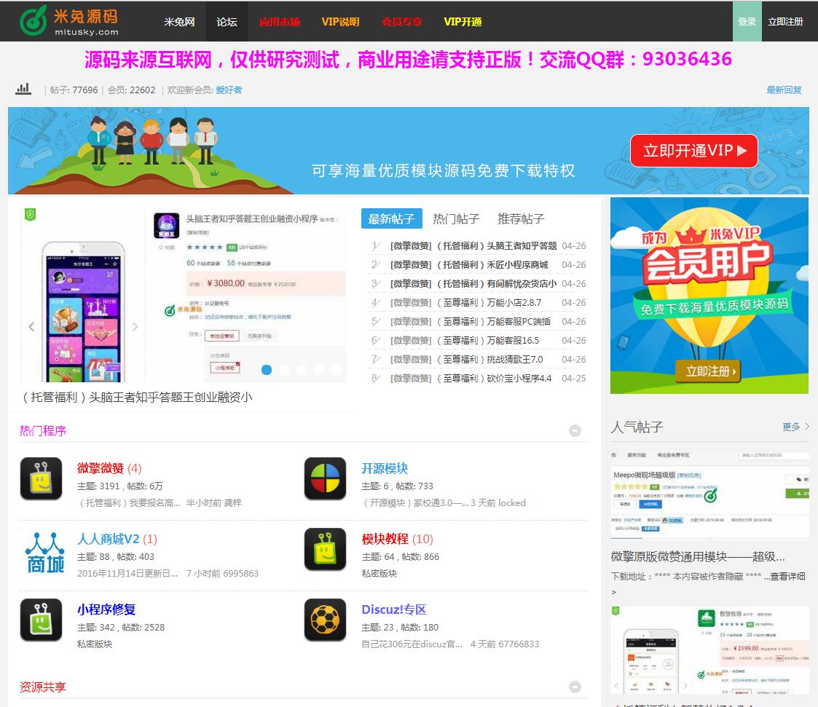Open the VIP说明 nav menu item
The width and height of the screenshot is (818, 707).
coord(340,21)
